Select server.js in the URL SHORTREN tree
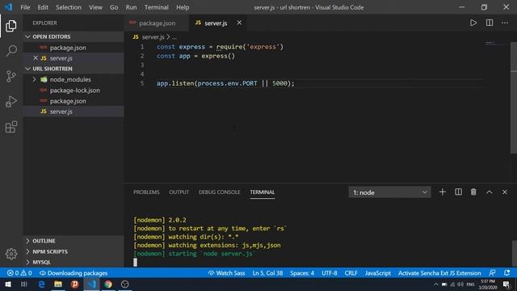 point(74,112)
